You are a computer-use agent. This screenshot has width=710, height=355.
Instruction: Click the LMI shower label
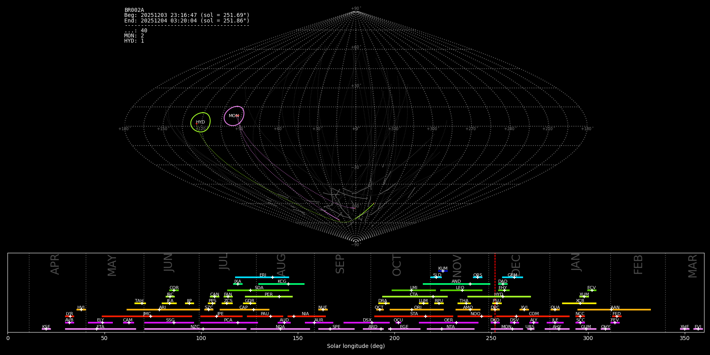[x=414, y=288]
